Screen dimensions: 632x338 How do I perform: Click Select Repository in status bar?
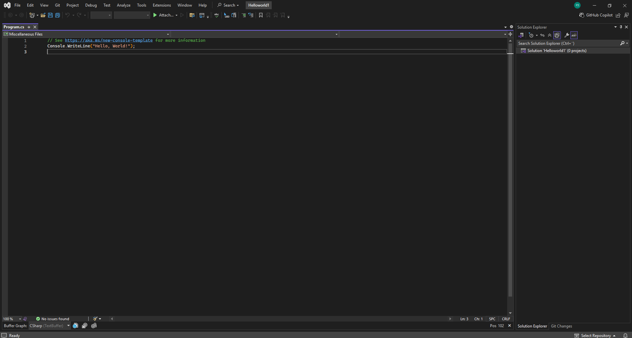595,335
